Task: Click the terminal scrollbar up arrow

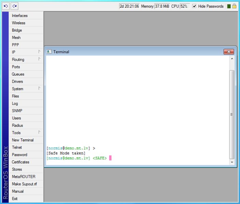Action: click(232, 59)
